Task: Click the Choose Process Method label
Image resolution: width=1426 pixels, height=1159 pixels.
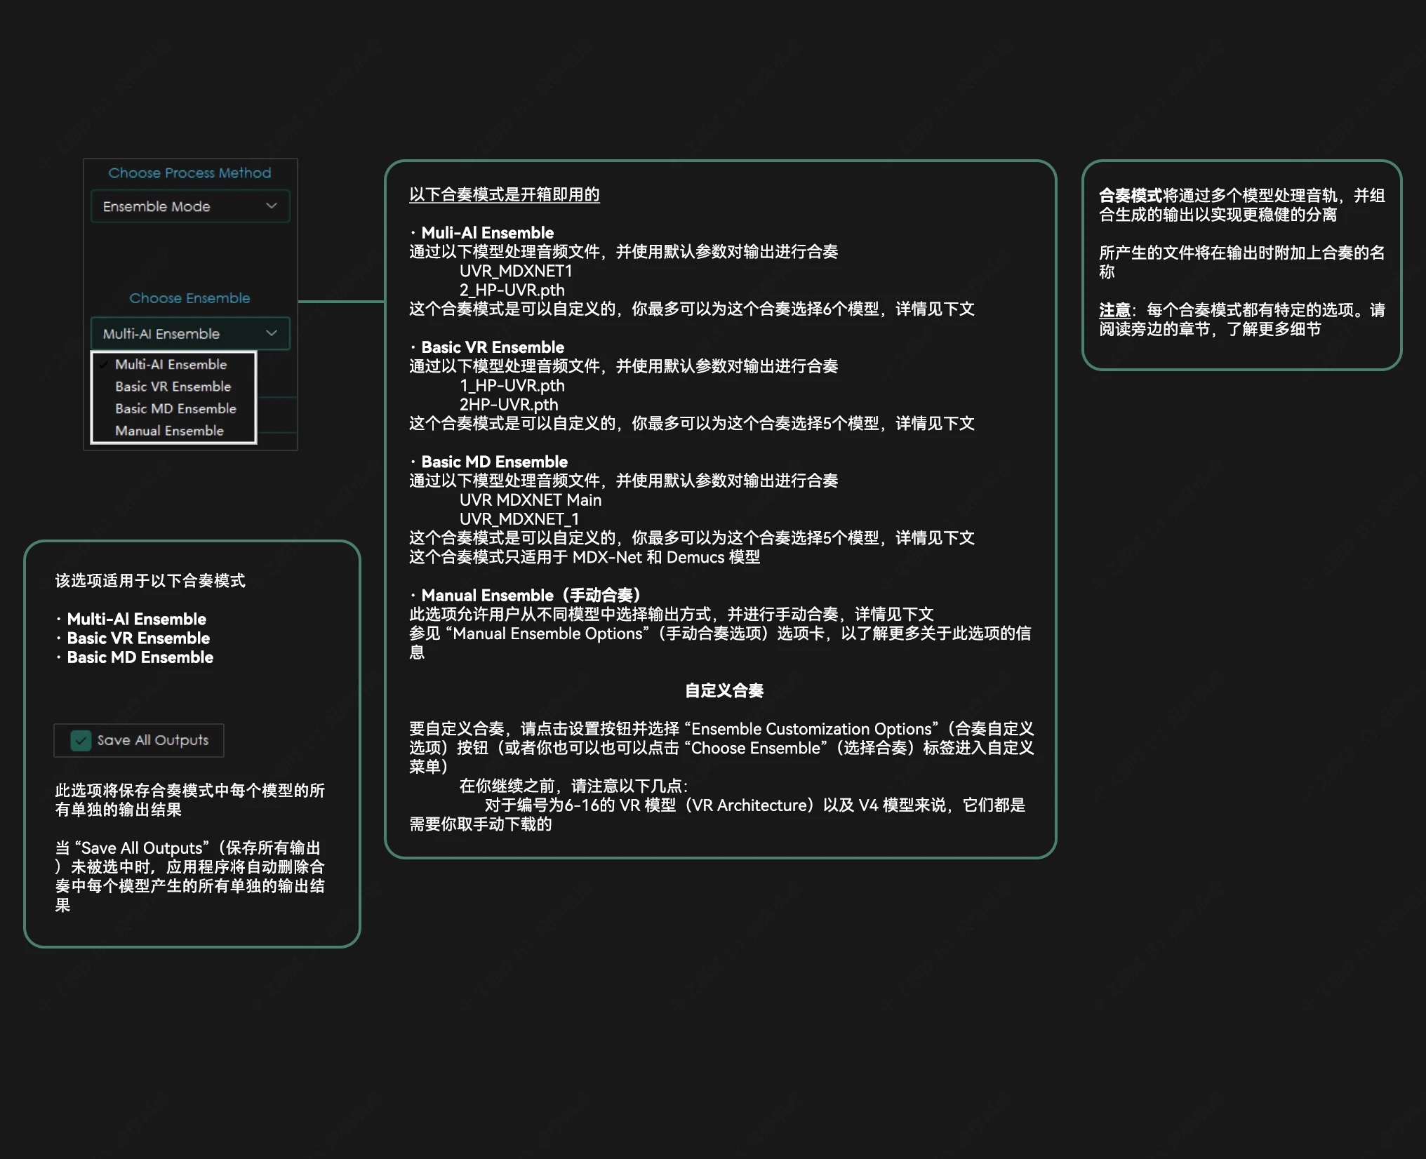Action: tap(189, 173)
